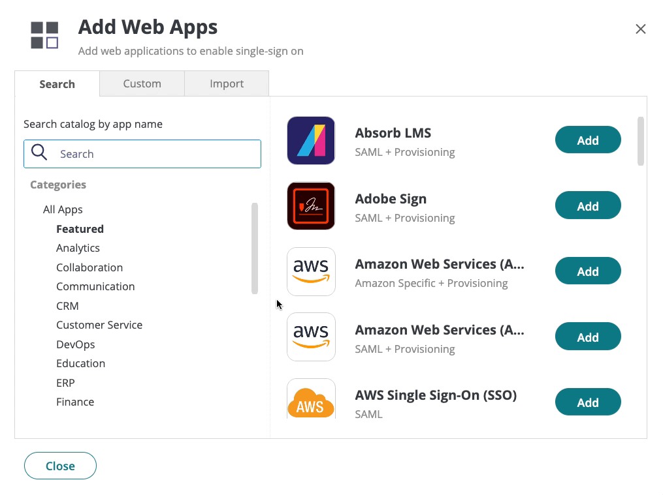Click the Add Web Apps grid icon

(44, 35)
